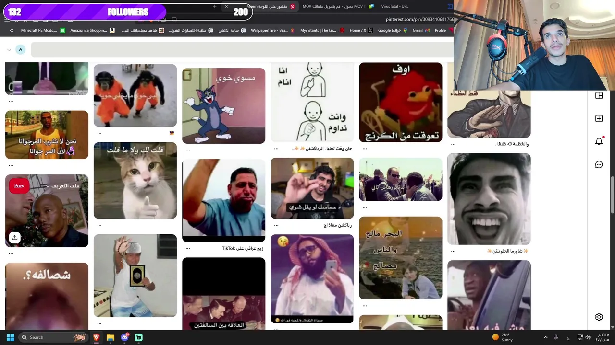This screenshot has width=615, height=345.
Task: Open three-dot menu under orange monkeys pin
Action: tap(99, 133)
